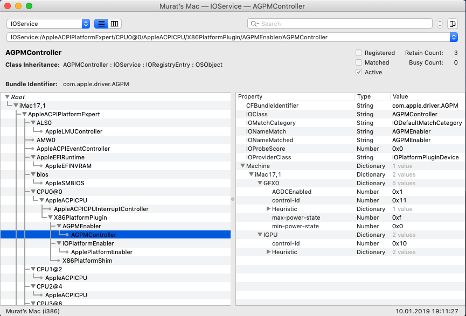This screenshot has height=316, width=466.
Task: Select the ApplePlatformEnabler tree row
Action: [x=115, y=252]
